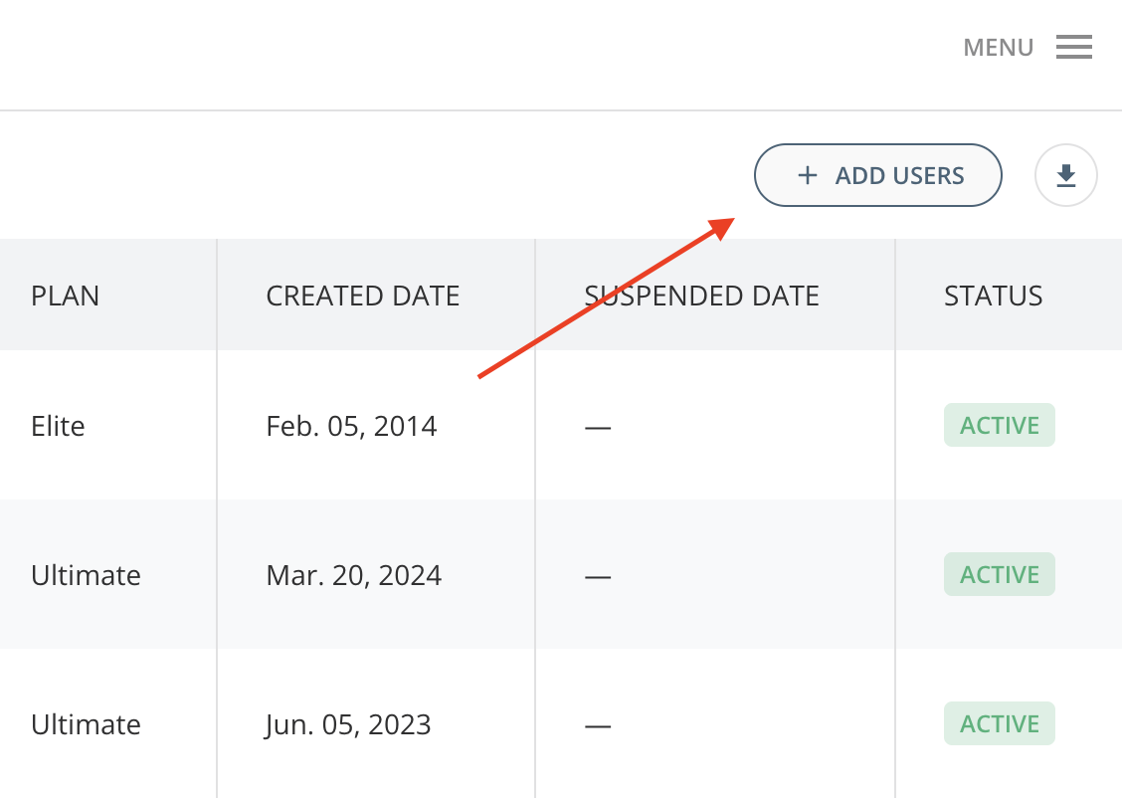Click the ACTIVE badge in the Jun. 05, 2023 row
This screenshot has height=798, width=1122.
point(999,723)
